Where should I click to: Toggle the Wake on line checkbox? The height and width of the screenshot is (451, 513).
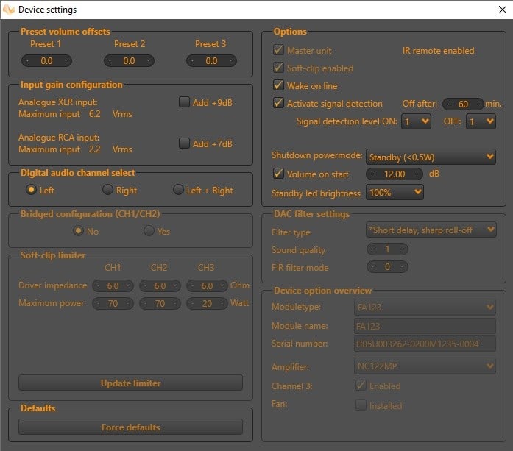tap(279, 86)
